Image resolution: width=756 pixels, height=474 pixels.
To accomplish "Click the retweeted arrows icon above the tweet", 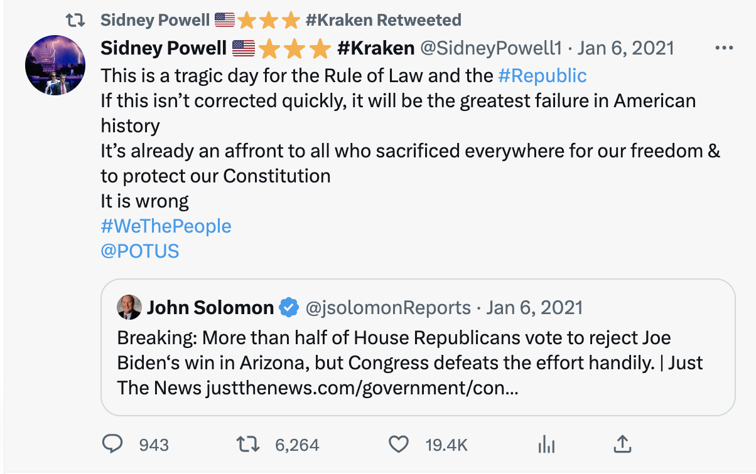I will click(x=75, y=19).
